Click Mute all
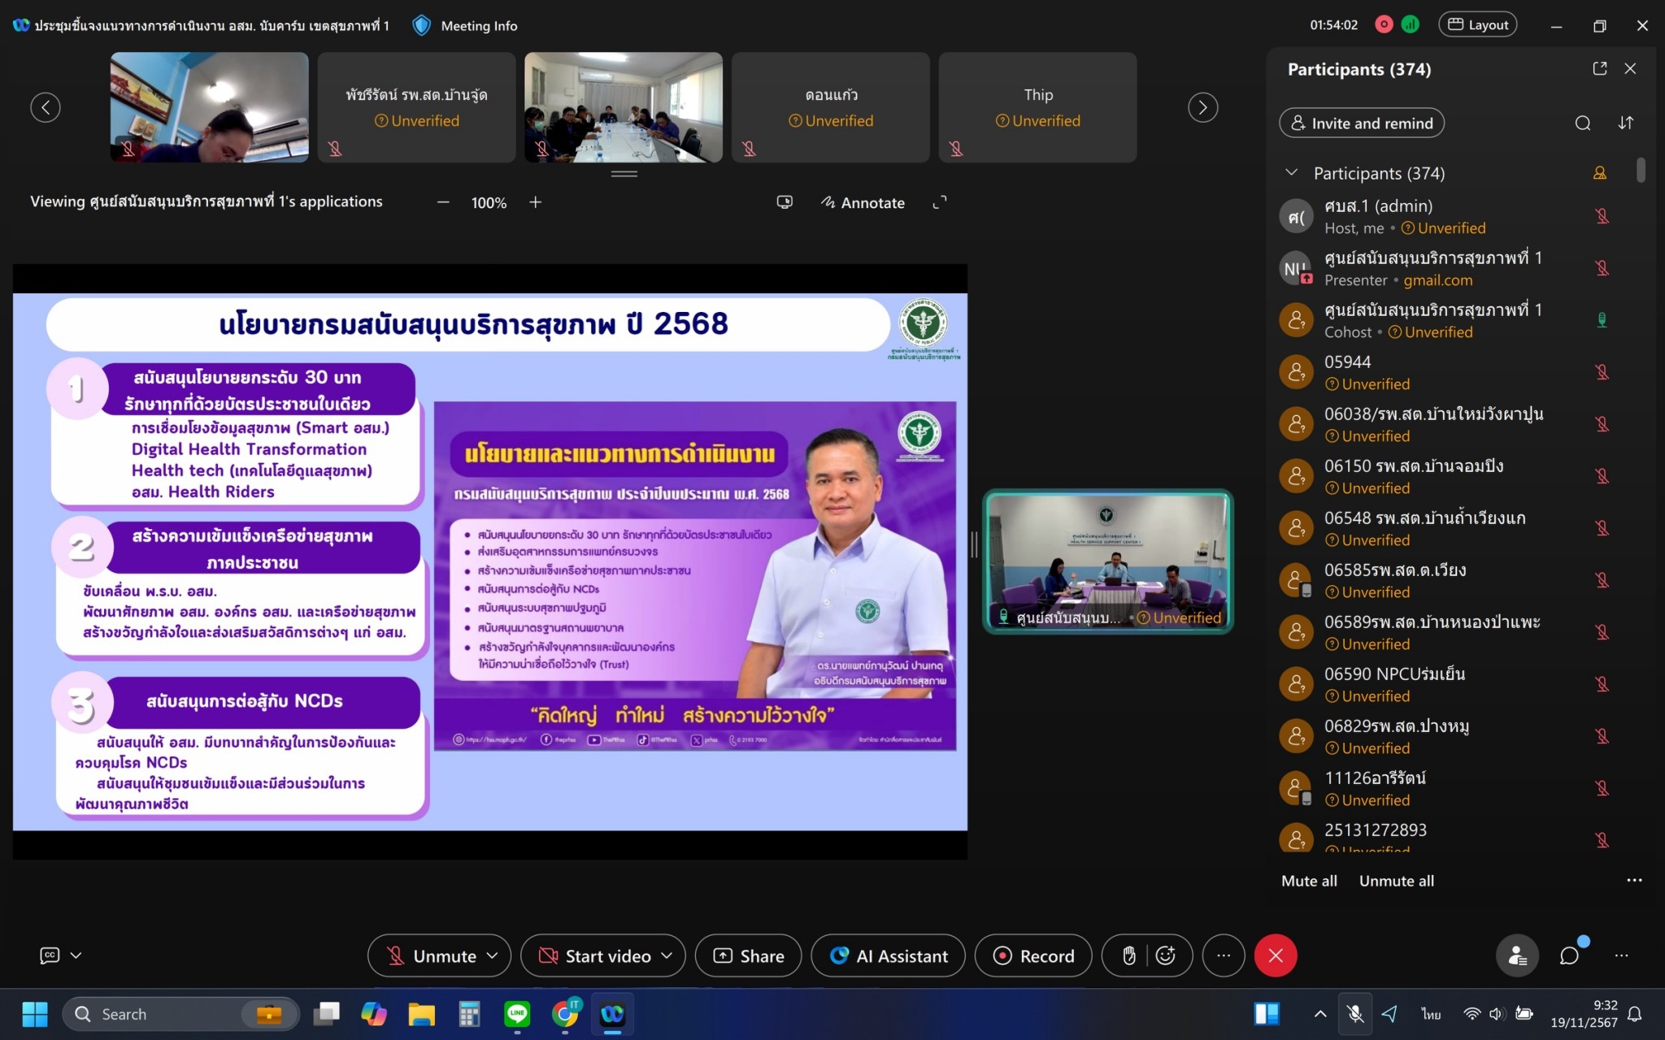The width and height of the screenshot is (1665, 1040). pyautogui.click(x=1309, y=881)
